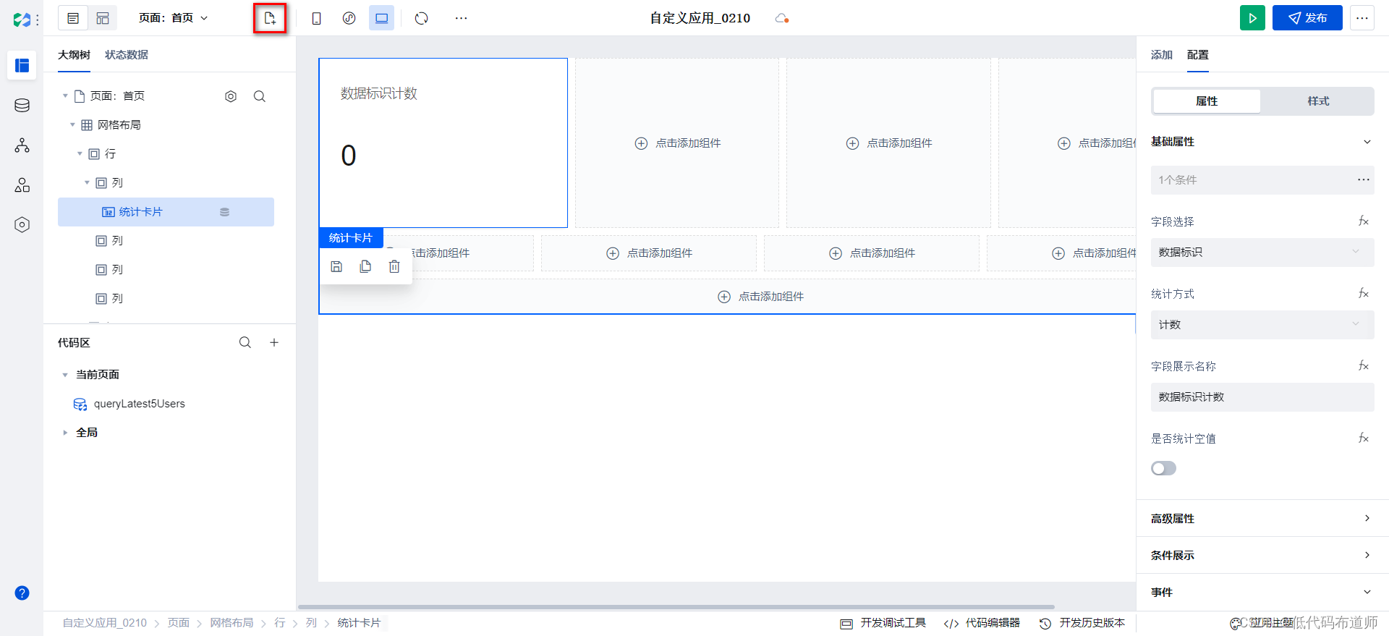Click 网格布局 in the breadcrumb
This screenshot has height=636, width=1389.
tap(231, 623)
